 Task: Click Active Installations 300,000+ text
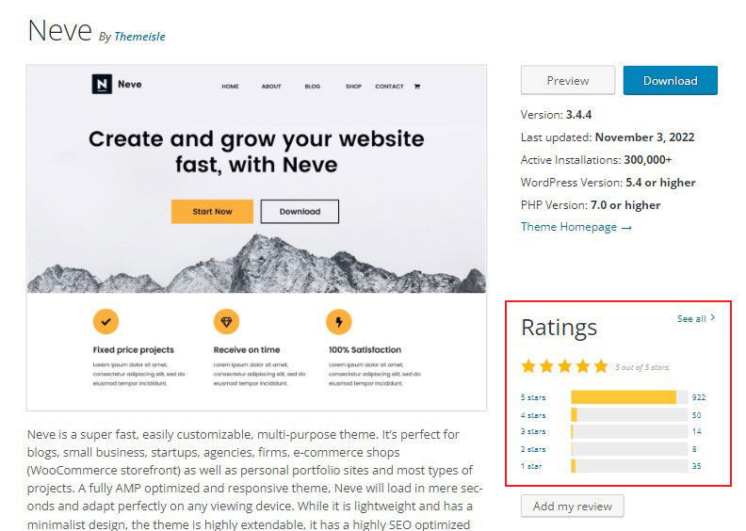(x=596, y=160)
